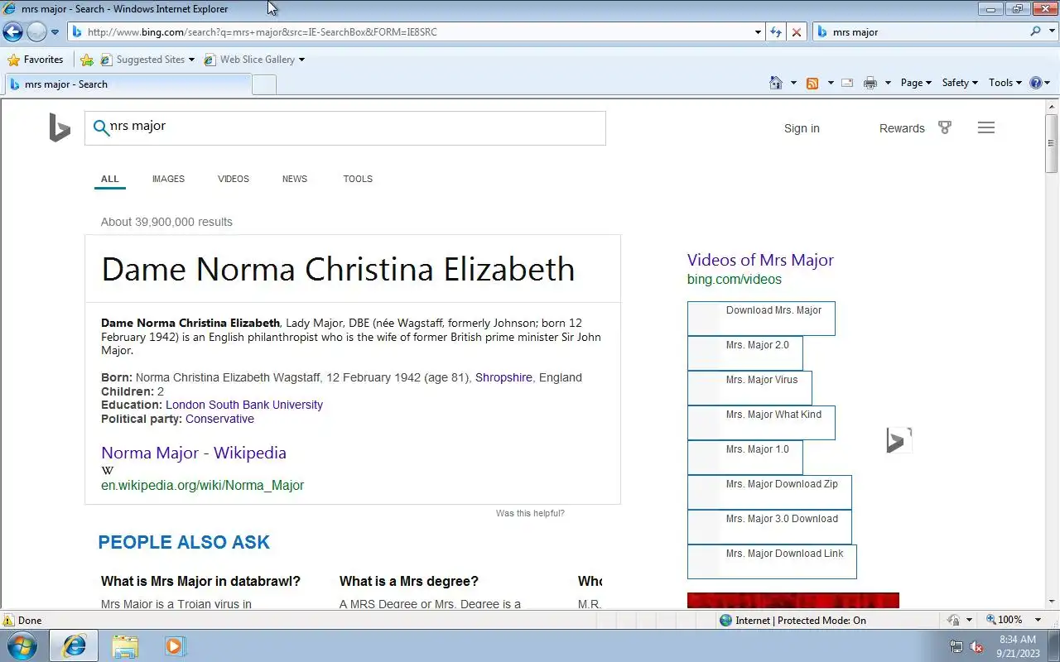Open the Conservative party link
The image size is (1060, 662).
tap(219, 419)
